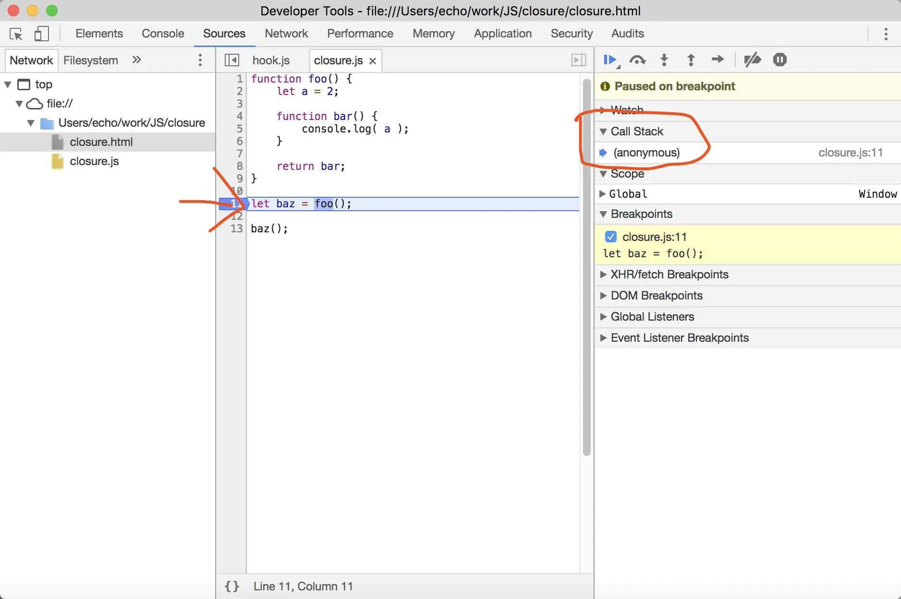Click the code editor vertical scrollbar
The width and height of the screenshot is (901, 599).
tap(586, 267)
